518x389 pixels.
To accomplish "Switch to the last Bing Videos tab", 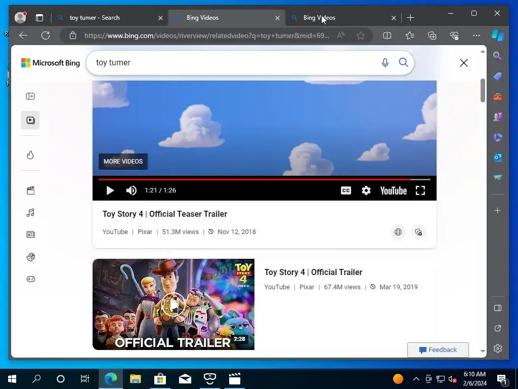I will coord(343,18).
